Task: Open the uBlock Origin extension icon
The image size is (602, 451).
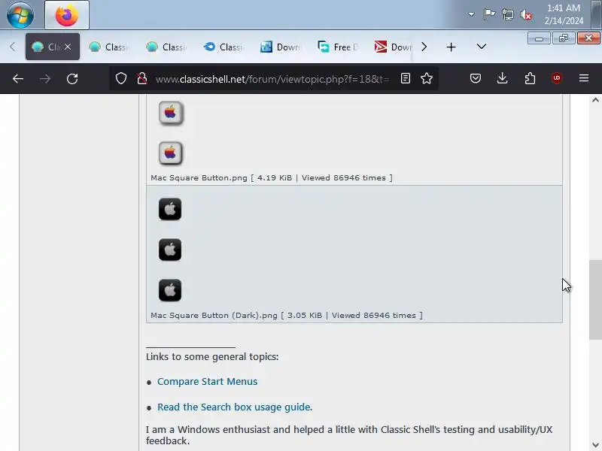Action: [x=557, y=79]
